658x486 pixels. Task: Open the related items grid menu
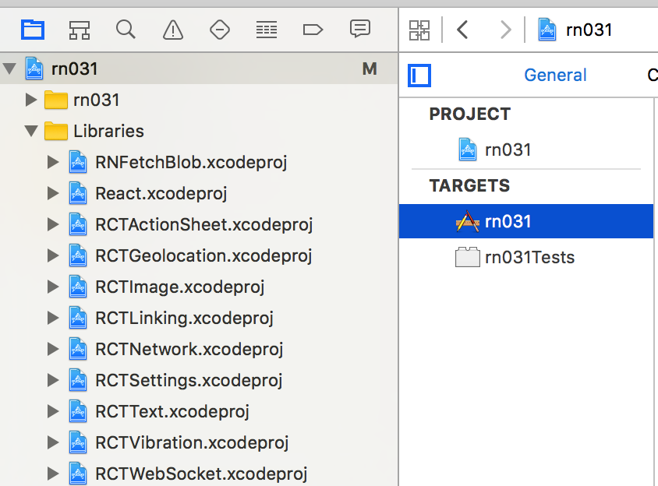pyautogui.click(x=419, y=30)
